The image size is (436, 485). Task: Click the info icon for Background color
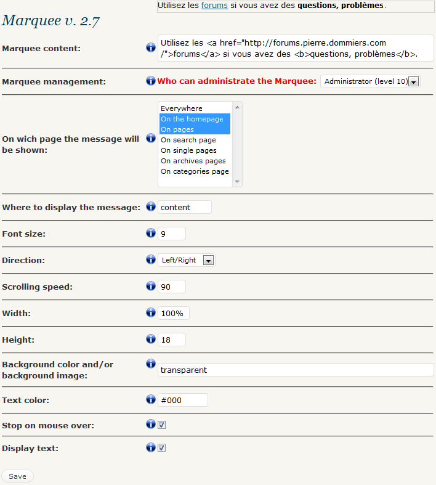[x=151, y=364]
